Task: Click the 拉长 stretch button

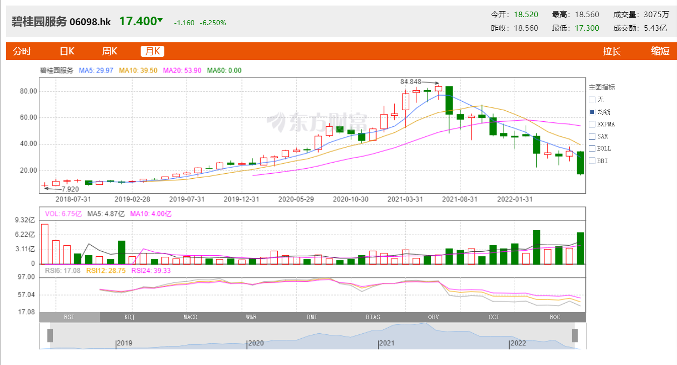Action: click(611, 51)
